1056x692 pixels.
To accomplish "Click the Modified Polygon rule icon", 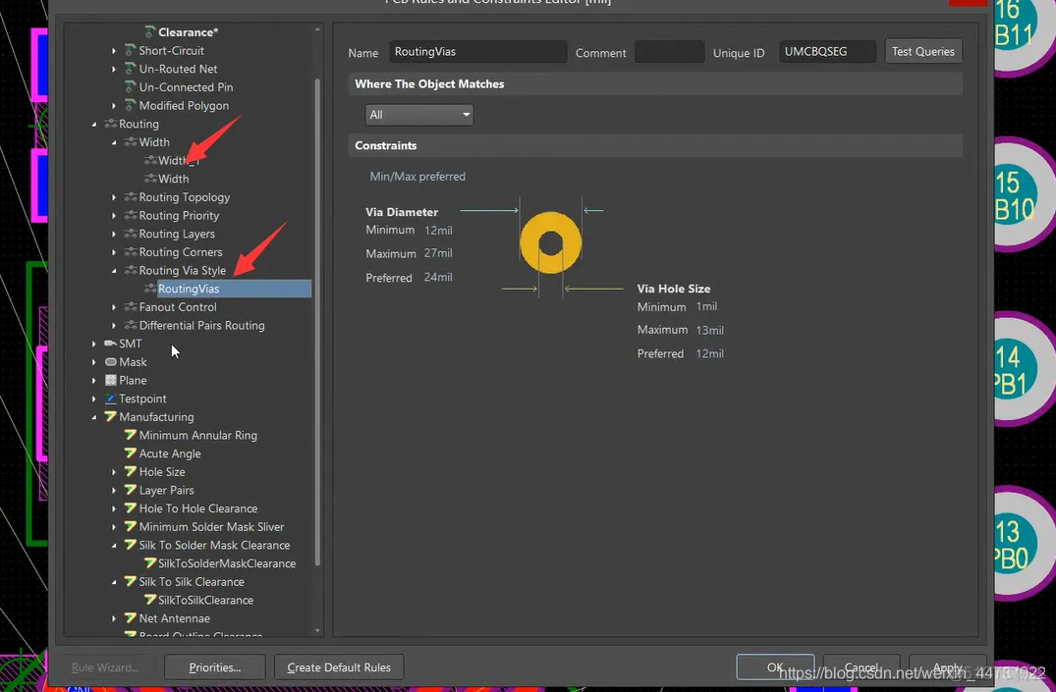I will 131,105.
